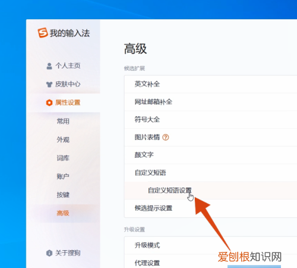297x268 pixels.
Task: Click the 我的输入法 title text
Action: point(70,33)
